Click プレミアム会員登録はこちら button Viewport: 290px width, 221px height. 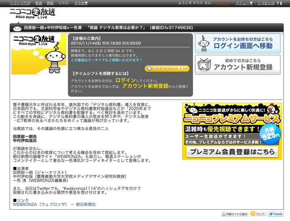pos(232,152)
